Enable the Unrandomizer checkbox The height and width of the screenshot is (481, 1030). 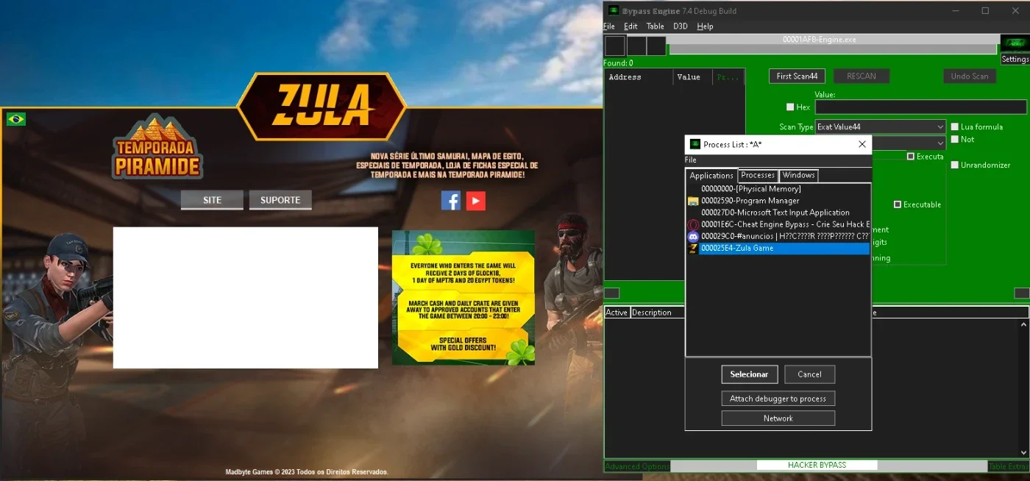955,165
